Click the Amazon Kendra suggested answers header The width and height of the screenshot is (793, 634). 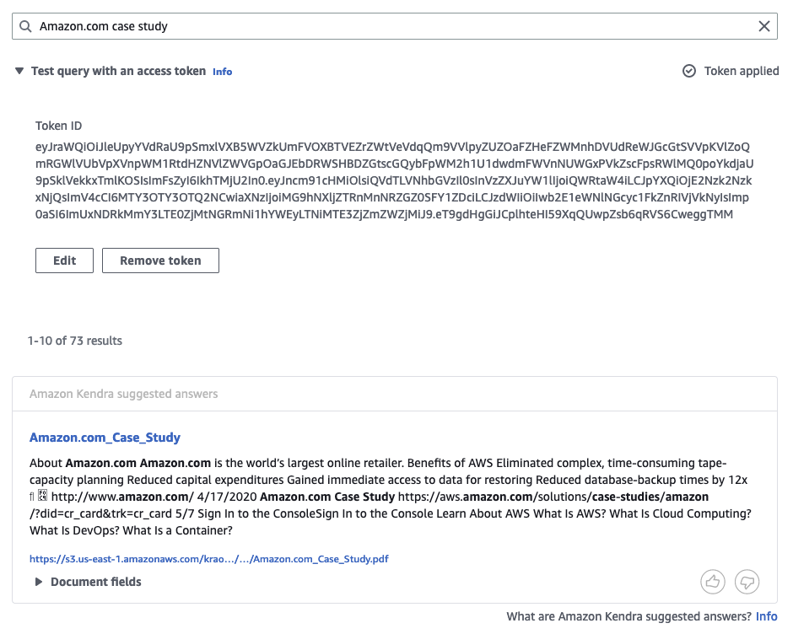click(x=123, y=394)
